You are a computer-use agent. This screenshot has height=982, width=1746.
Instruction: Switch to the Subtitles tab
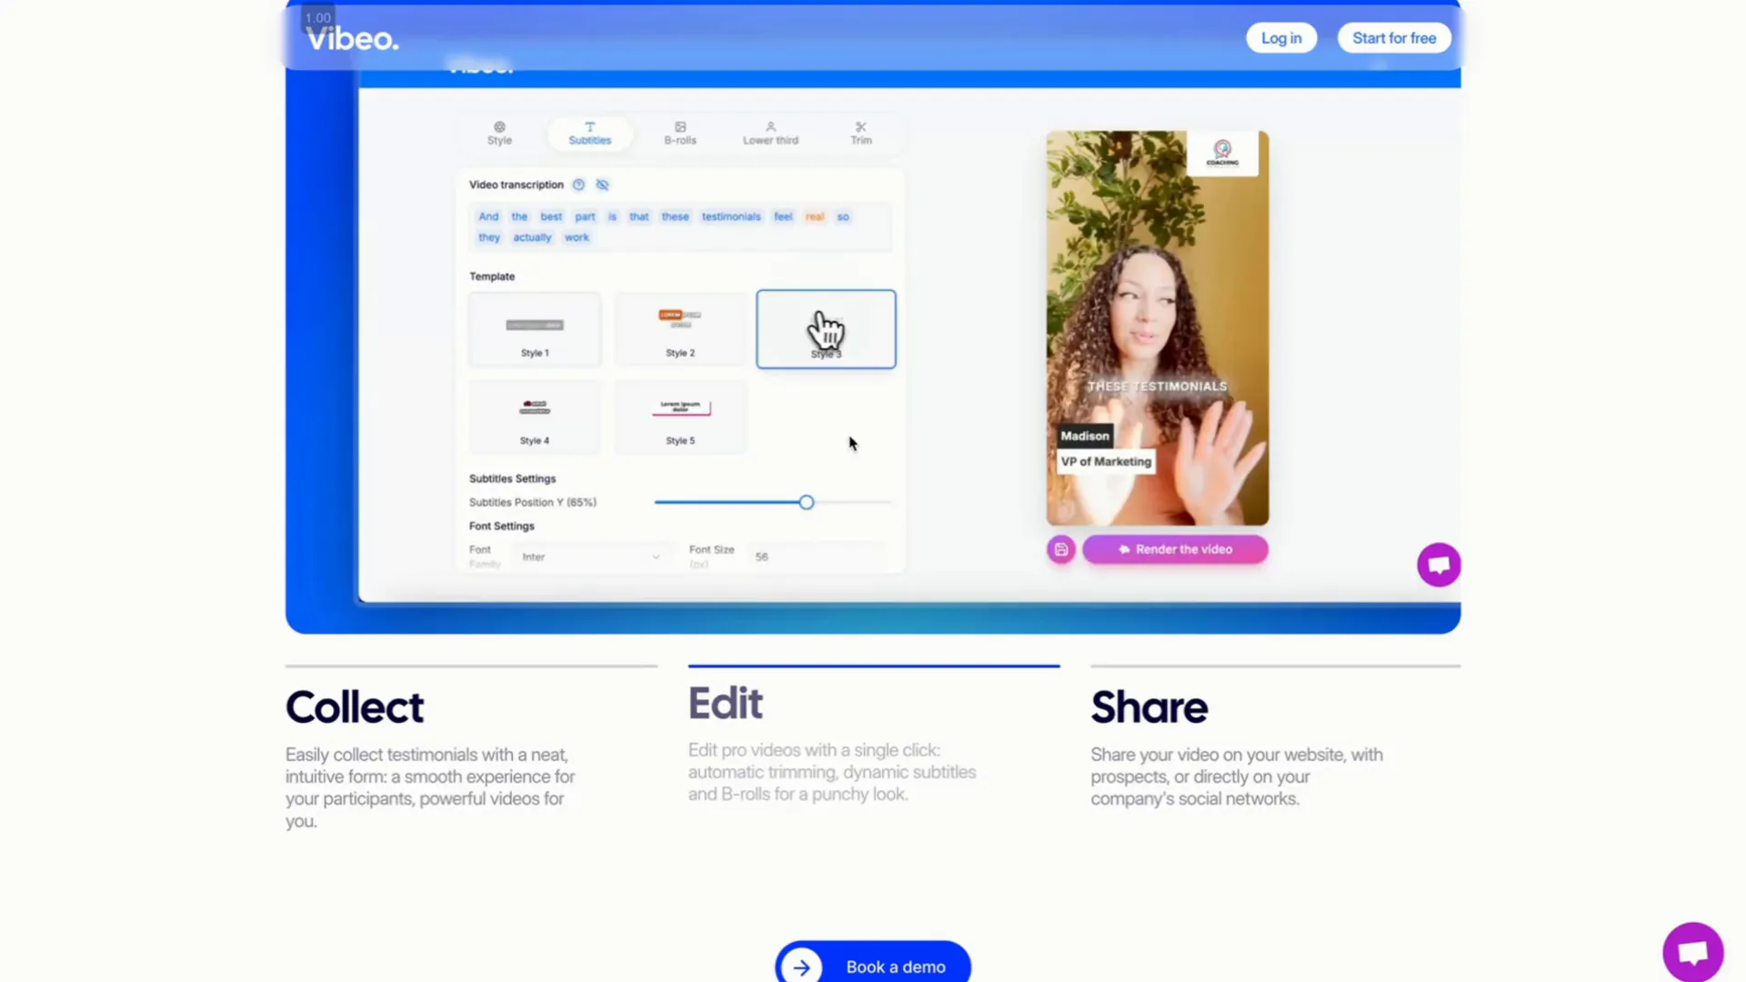point(589,134)
